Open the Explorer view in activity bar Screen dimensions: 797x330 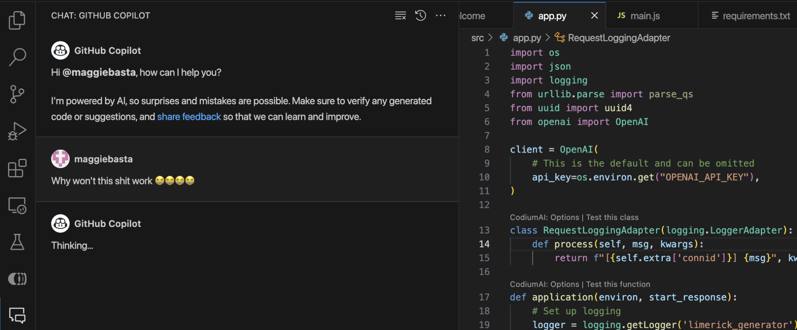[x=17, y=20]
